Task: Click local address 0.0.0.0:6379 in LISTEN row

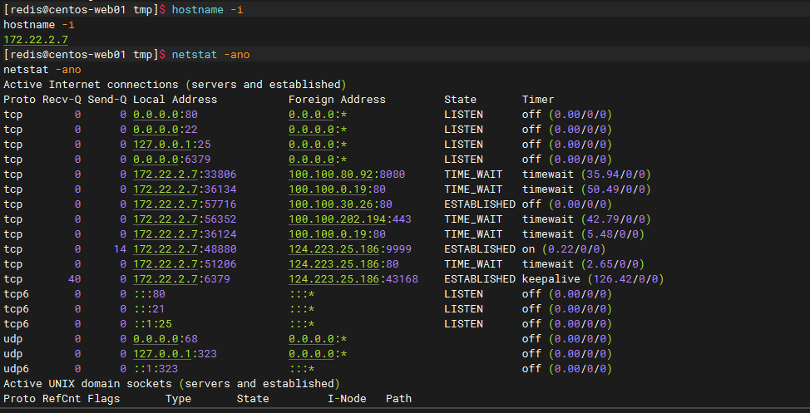Action: click(x=165, y=160)
